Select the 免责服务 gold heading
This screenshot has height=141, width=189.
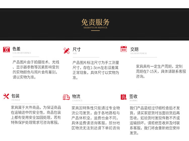pos(95,22)
